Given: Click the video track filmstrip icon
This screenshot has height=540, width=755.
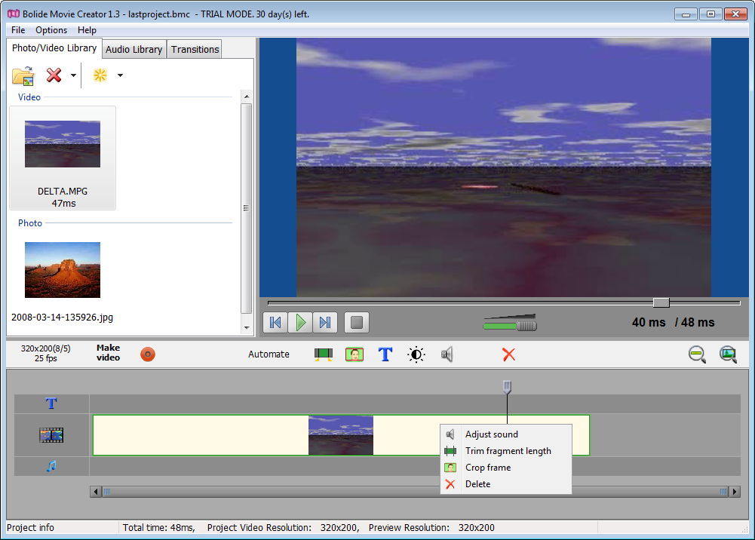Looking at the screenshot, I should [x=51, y=435].
